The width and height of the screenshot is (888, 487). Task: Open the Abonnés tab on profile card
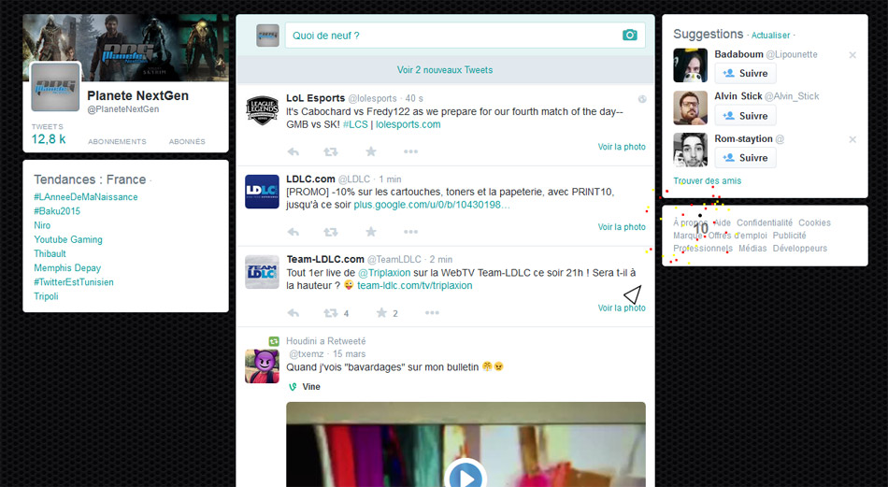[187, 142]
